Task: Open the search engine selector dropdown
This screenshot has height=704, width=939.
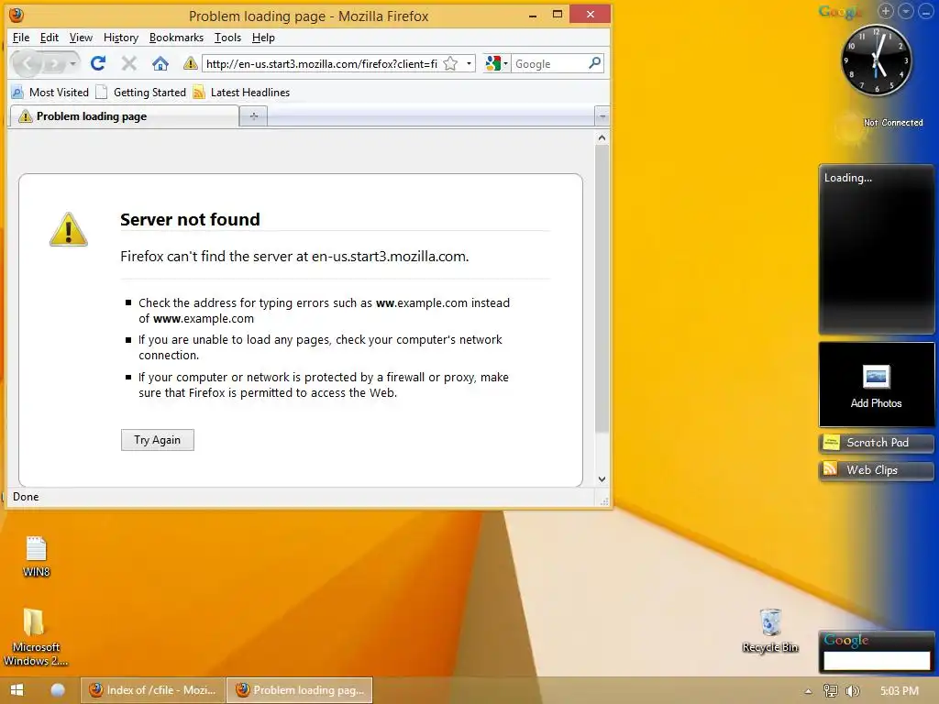Action: point(496,63)
